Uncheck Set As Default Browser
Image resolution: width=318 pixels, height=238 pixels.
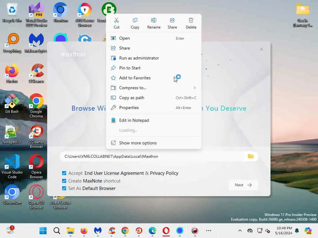click(x=64, y=188)
